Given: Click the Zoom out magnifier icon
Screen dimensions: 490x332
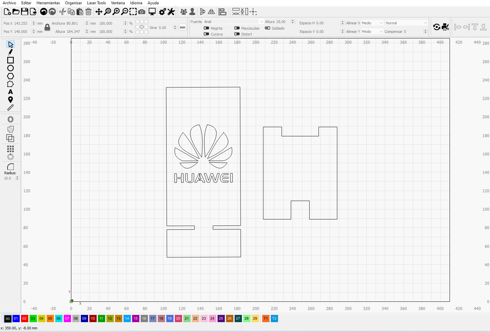Looking at the screenshot, I should pos(125,12).
